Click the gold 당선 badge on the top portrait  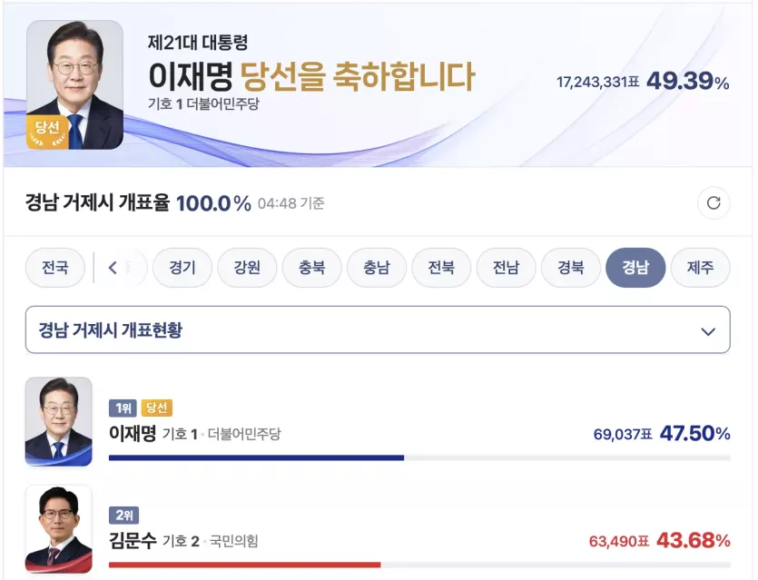(x=47, y=132)
